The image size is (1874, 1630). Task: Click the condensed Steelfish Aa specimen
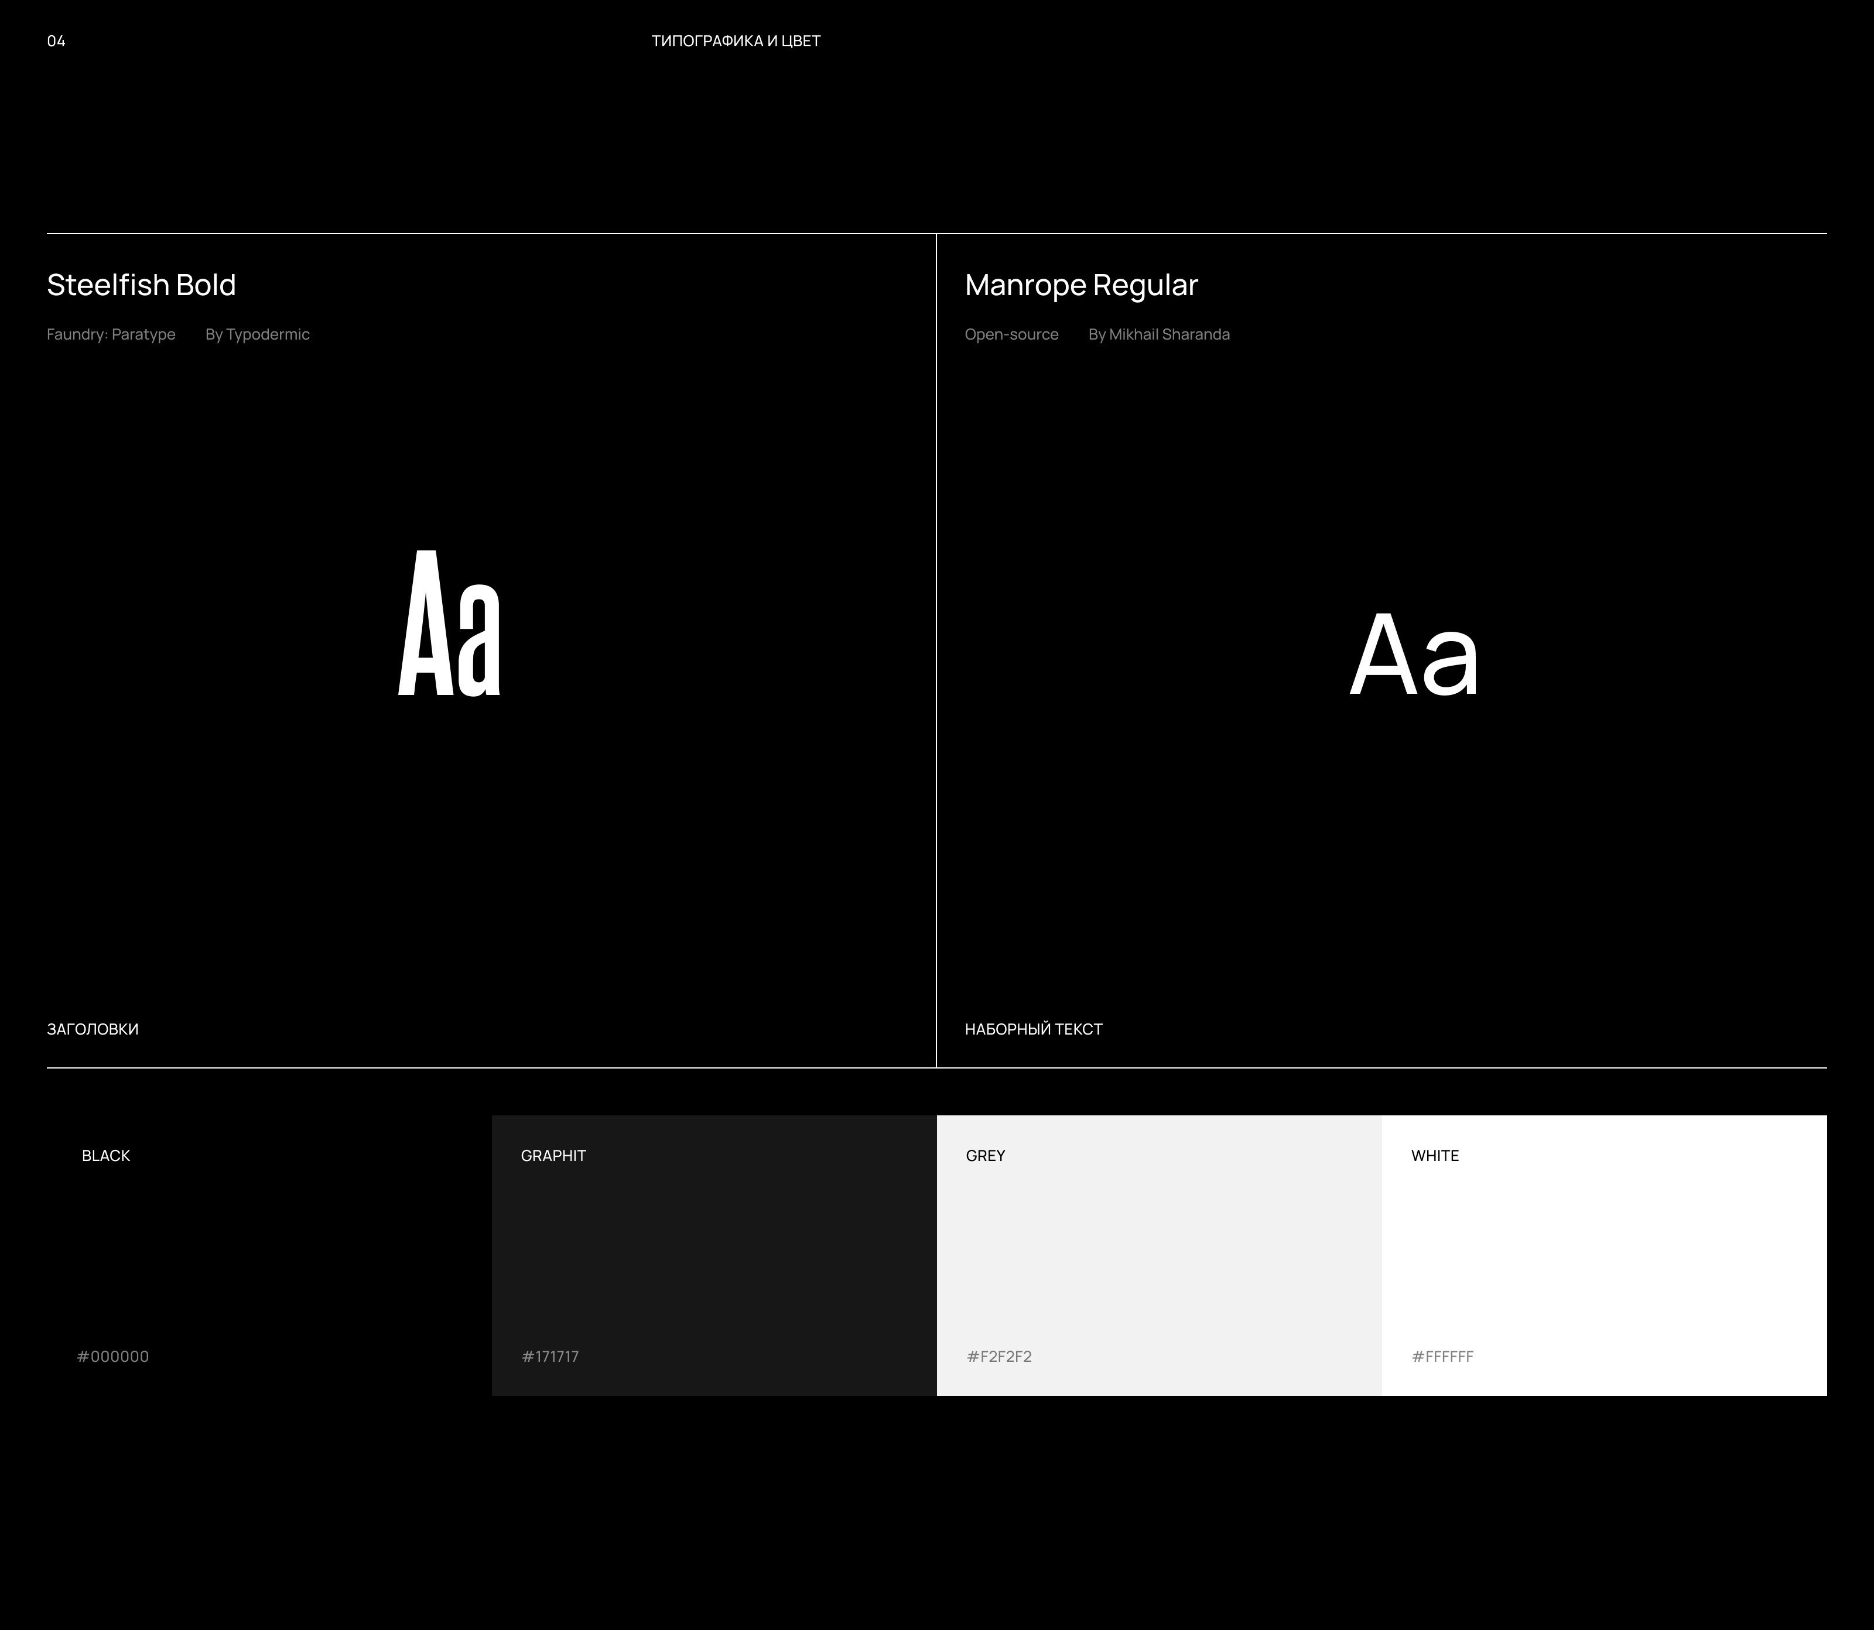click(x=449, y=624)
